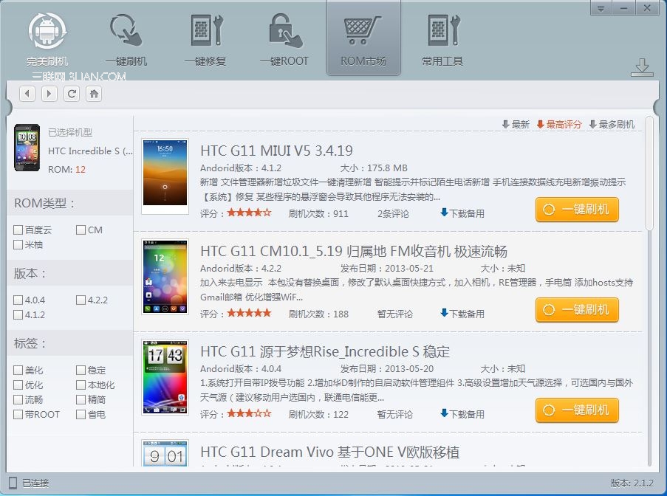Sort ROM list by 最多刷机
Screen dimensions: 667x496
click(612, 124)
